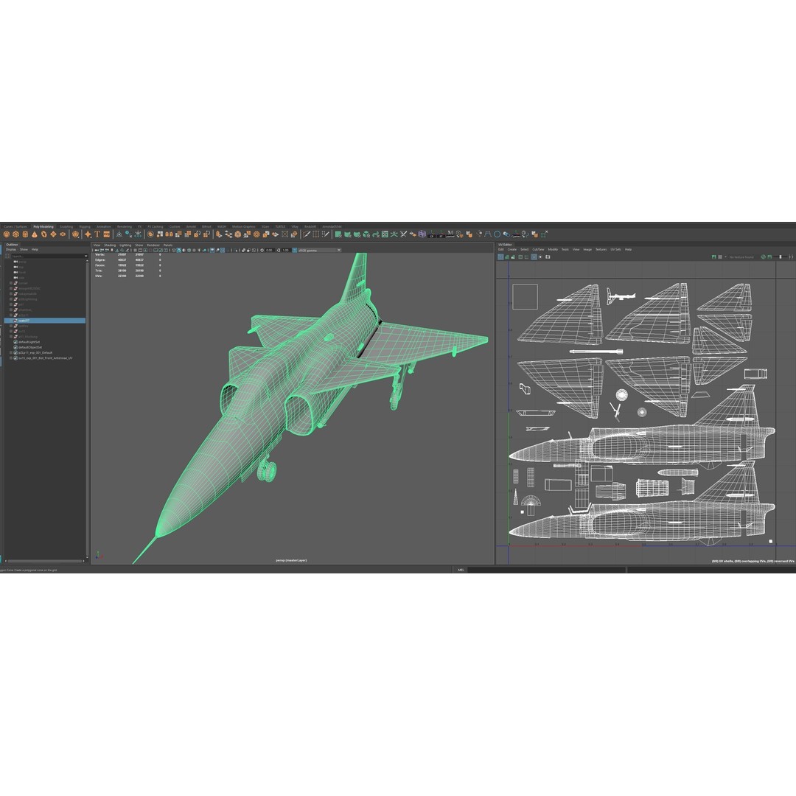
Task: Open the UV Sets menu in UV Editor
Action: click(615, 249)
